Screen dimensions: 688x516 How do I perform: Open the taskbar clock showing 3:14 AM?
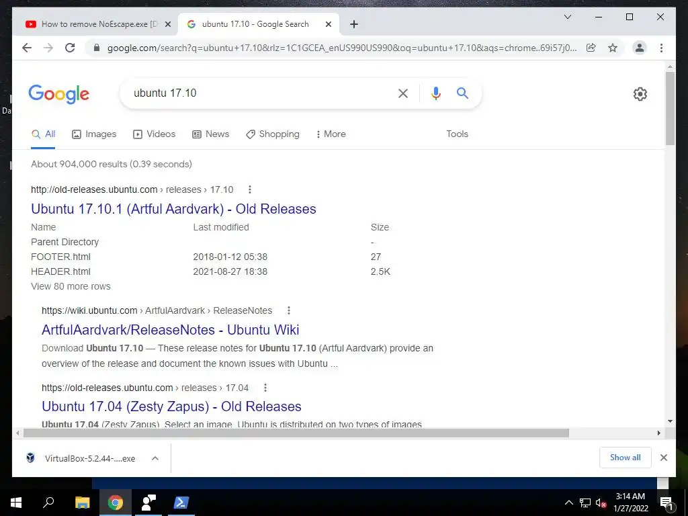(630, 503)
